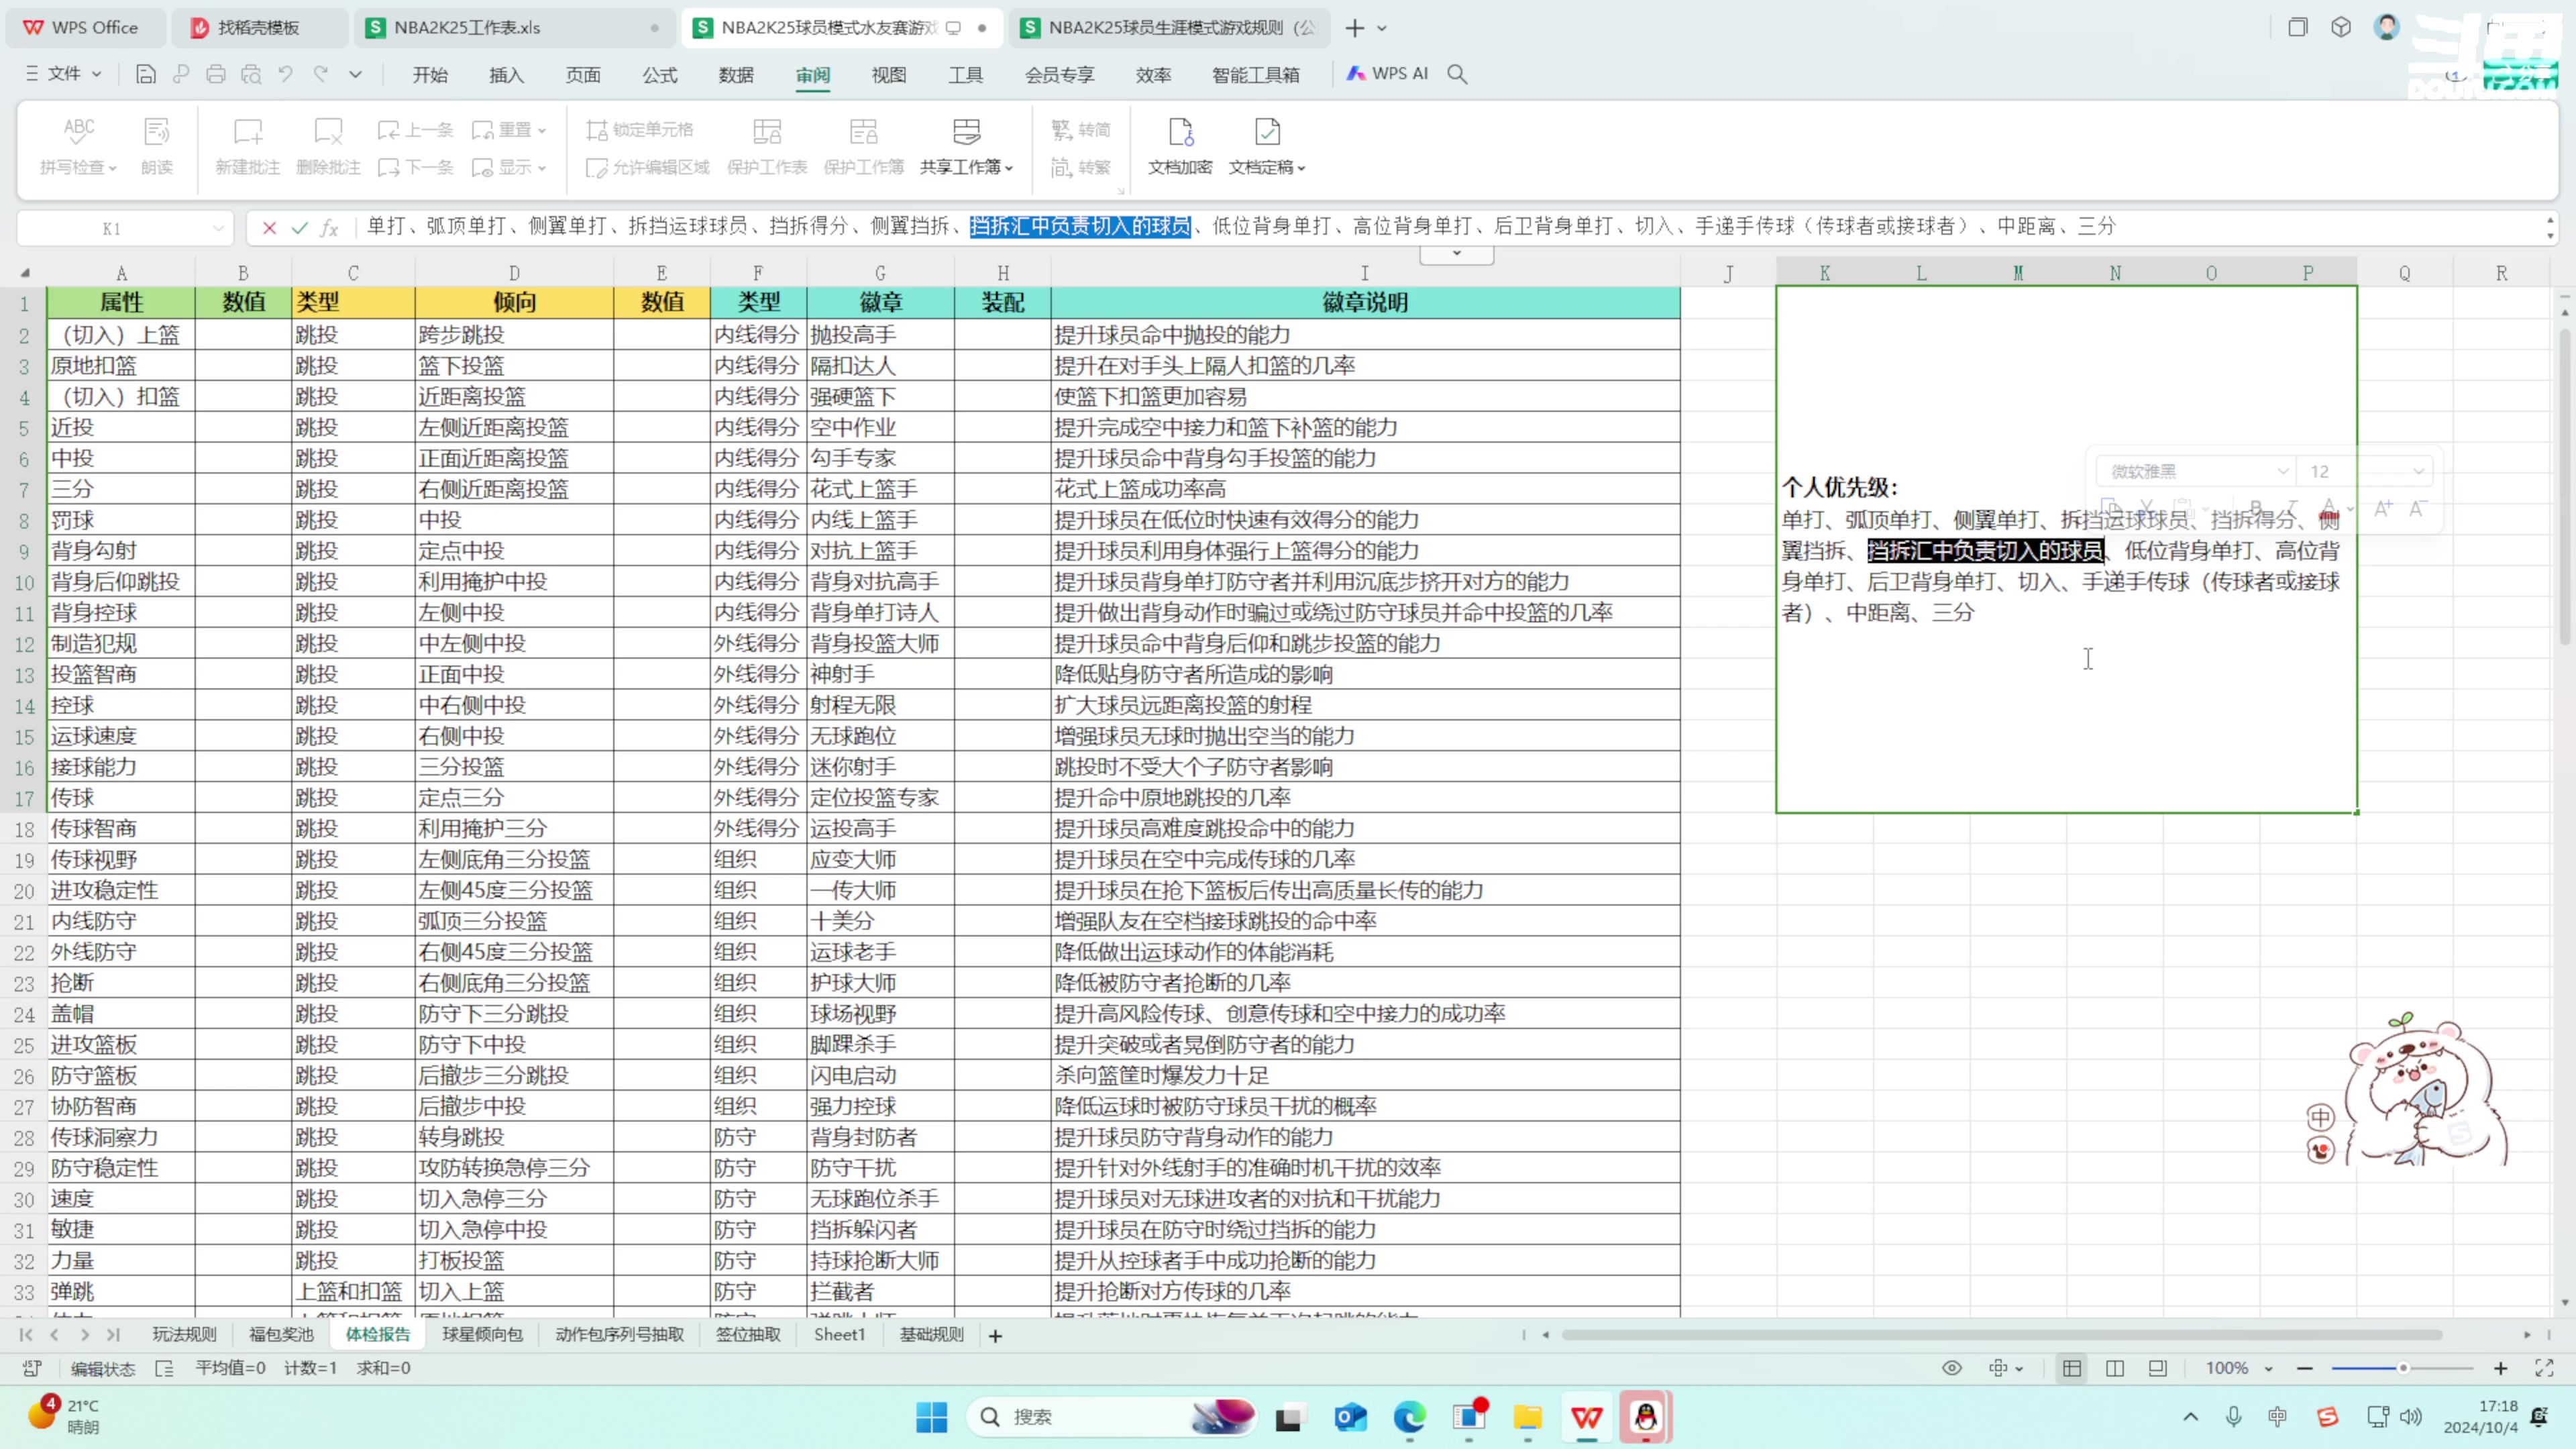The image size is (2576, 1449).
Task: Click the 保护工作表 protect sheet icon
Action: 767,131
